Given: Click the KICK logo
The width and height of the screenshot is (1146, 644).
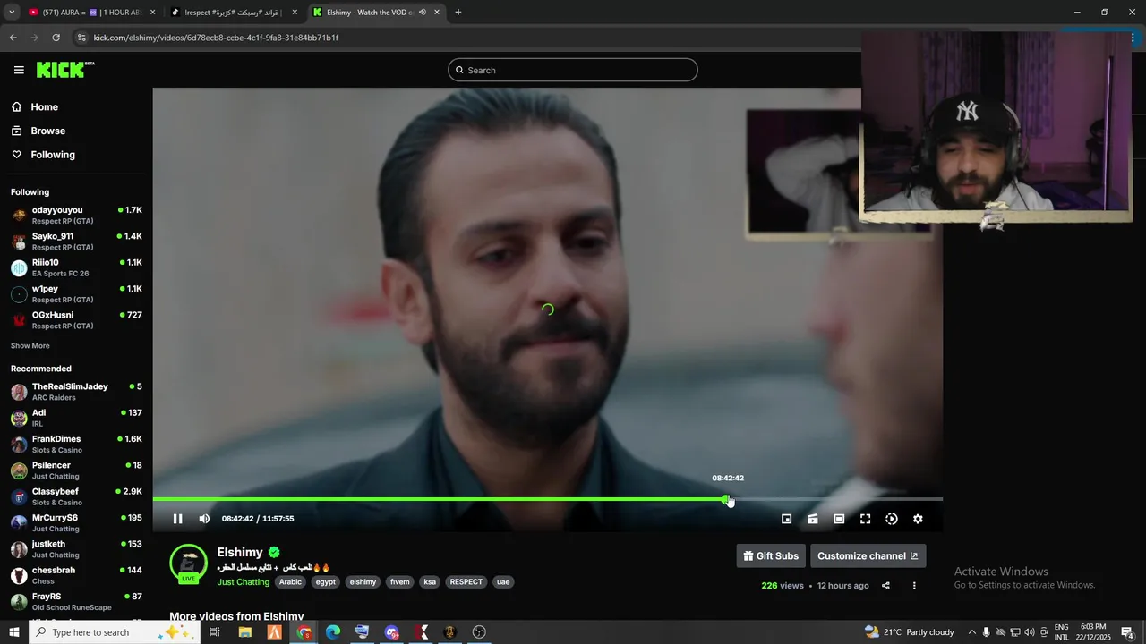Looking at the screenshot, I should point(65,70).
